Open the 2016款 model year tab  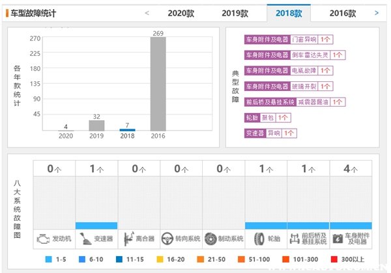(x=343, y=12)
